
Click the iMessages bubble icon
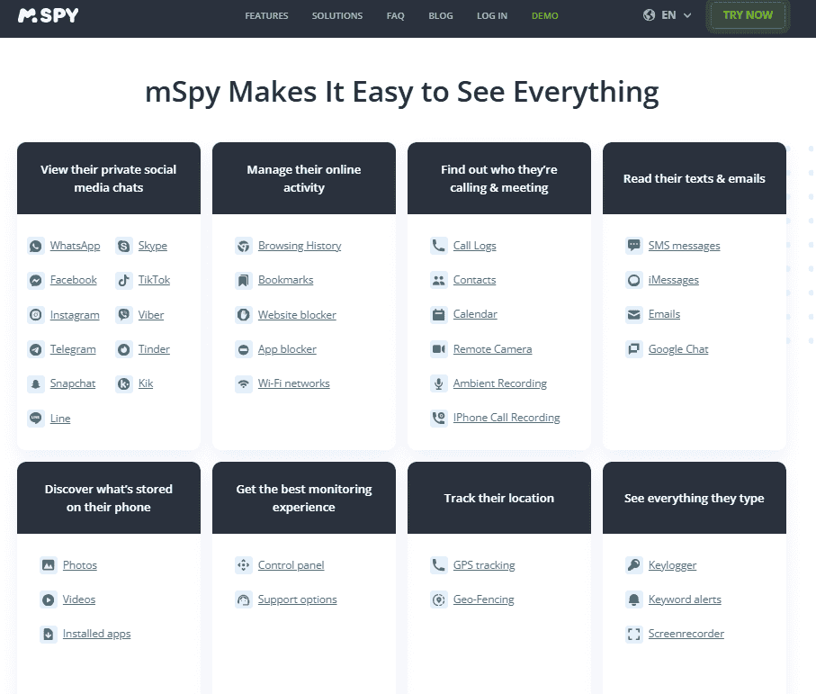pos(634,280)
